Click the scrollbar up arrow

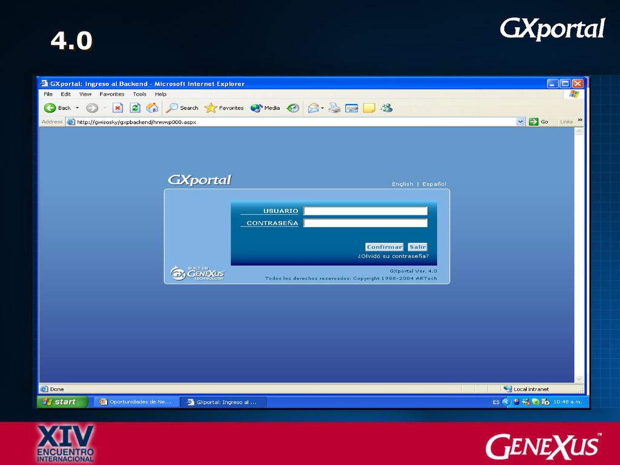tap(579, 131)
